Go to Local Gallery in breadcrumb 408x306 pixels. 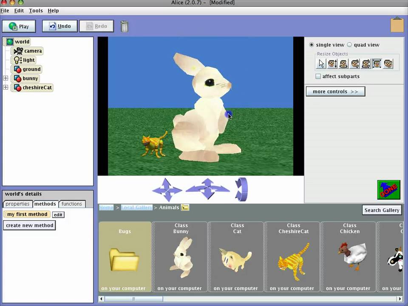tap(136, 207)
